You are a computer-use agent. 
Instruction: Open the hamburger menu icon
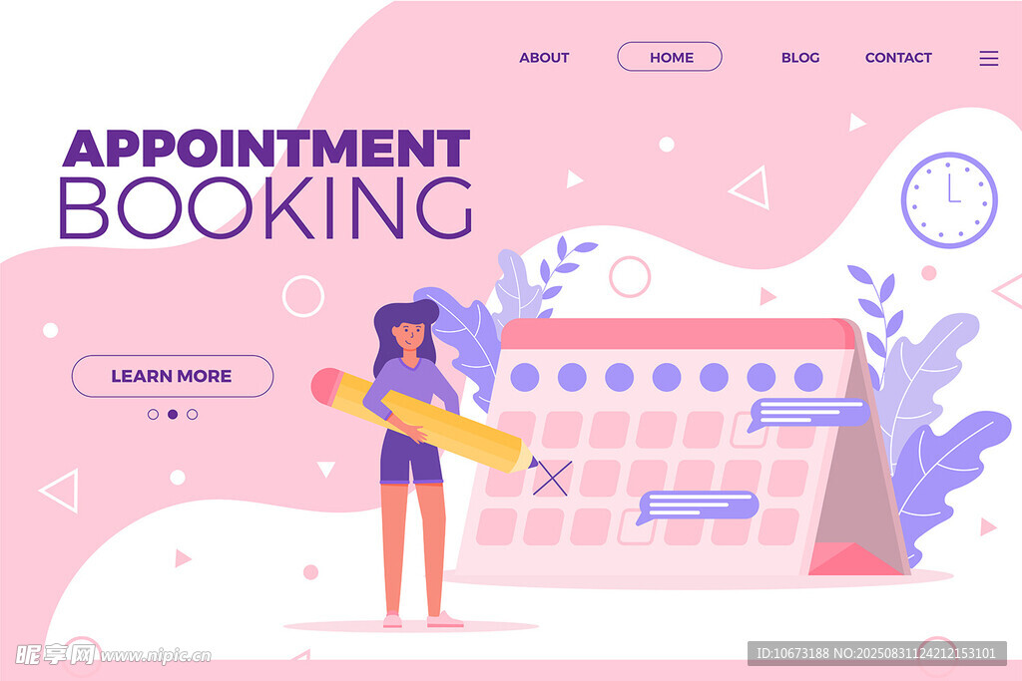988,58
